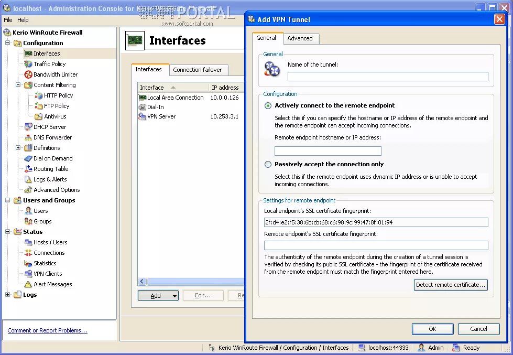Collapse the Configuration tree node
Screen dimensions: 513x355
tap(8, 43)
